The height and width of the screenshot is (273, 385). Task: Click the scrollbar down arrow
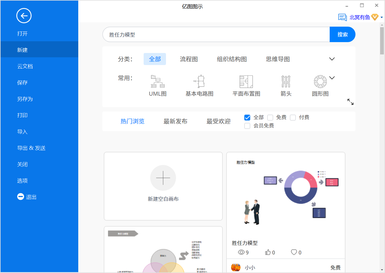[382, 270]
